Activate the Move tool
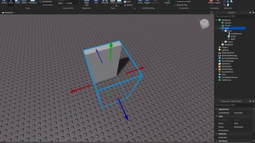 point(11,2)
